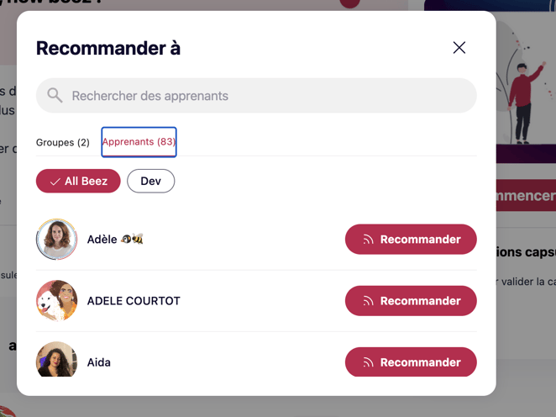
Task: Click the feed icon in ADELE COURTOT's button
Action: pyautogui.click(x=368, y=301)
